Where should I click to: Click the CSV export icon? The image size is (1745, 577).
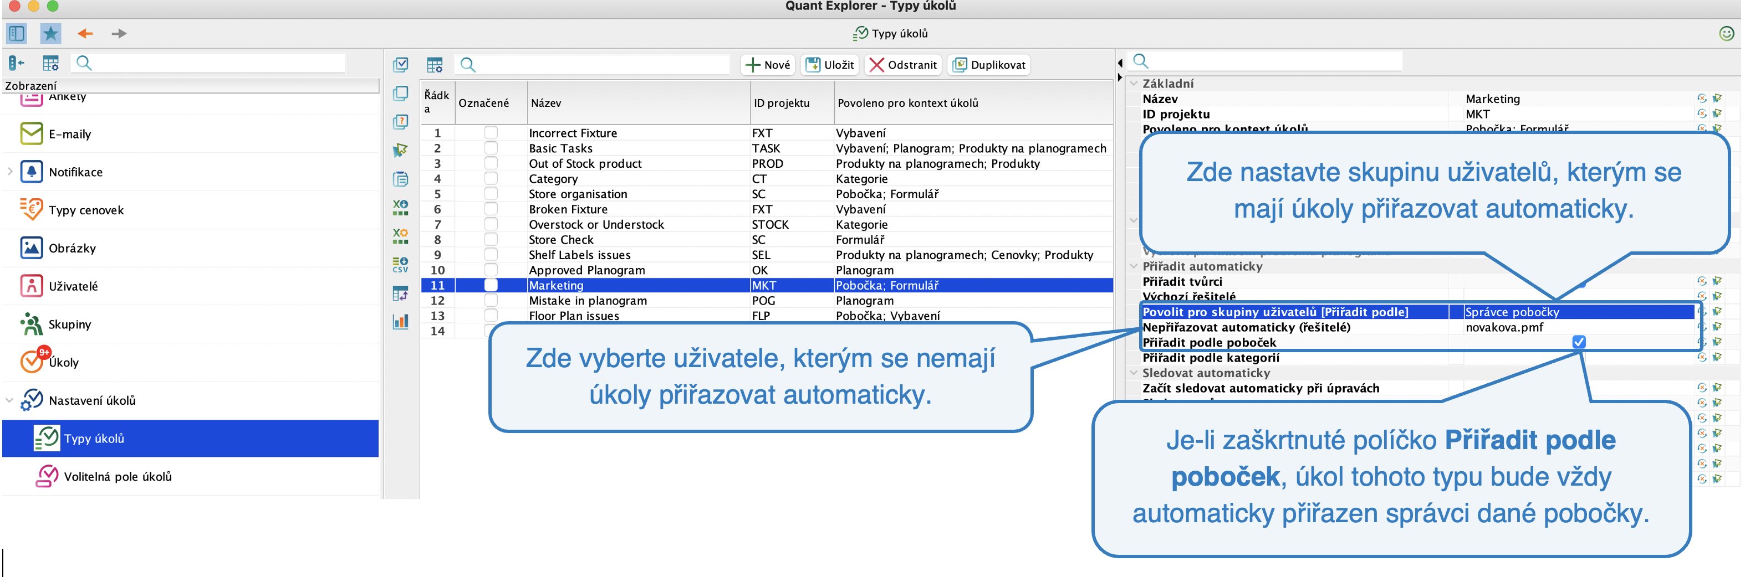tap(401, 265)
